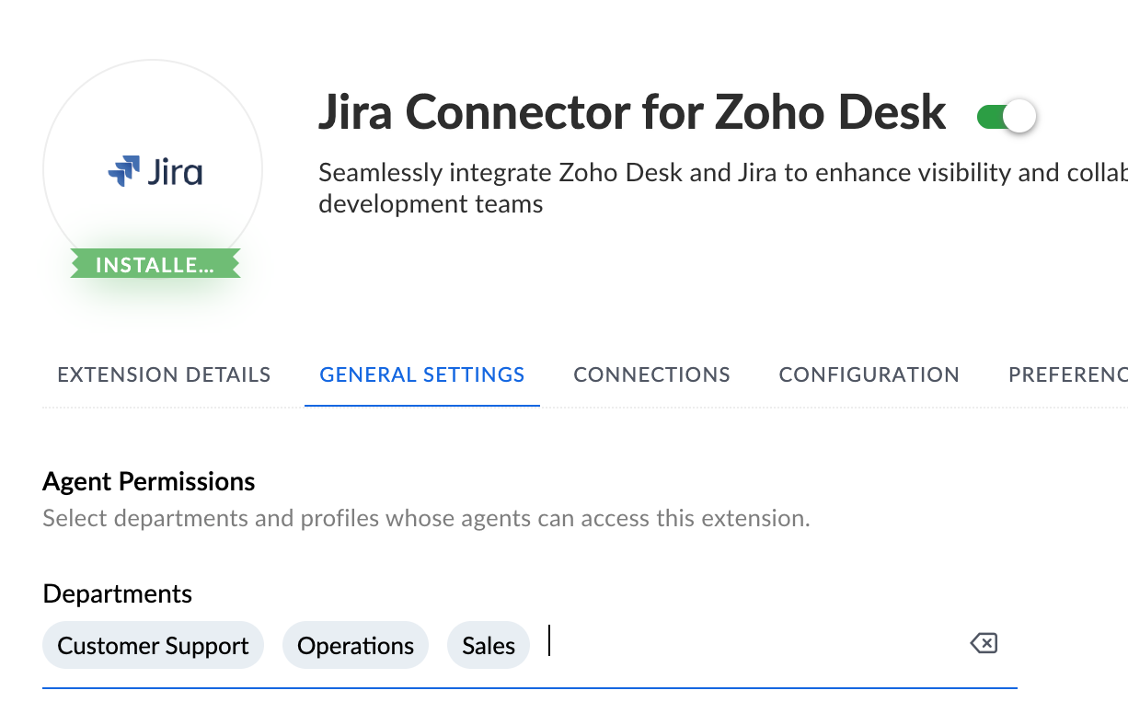The image size is (1128, 725).
Task: Select the Customer Support department chip
Action: [x=153, y=646]
